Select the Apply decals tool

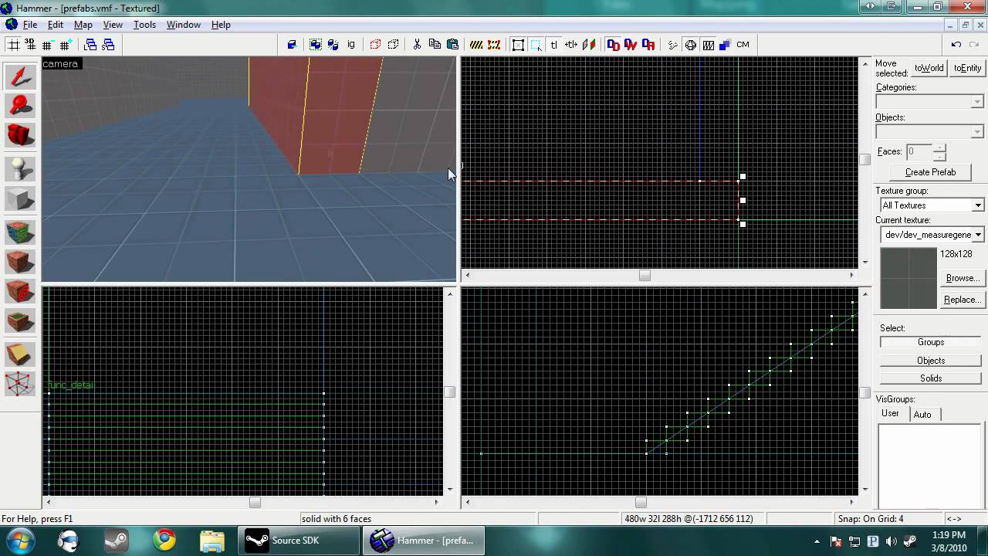pos(20,291)
